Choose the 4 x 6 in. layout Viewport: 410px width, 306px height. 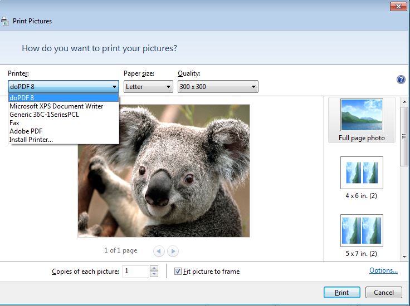pyautogui.click(x=362, y=177)
